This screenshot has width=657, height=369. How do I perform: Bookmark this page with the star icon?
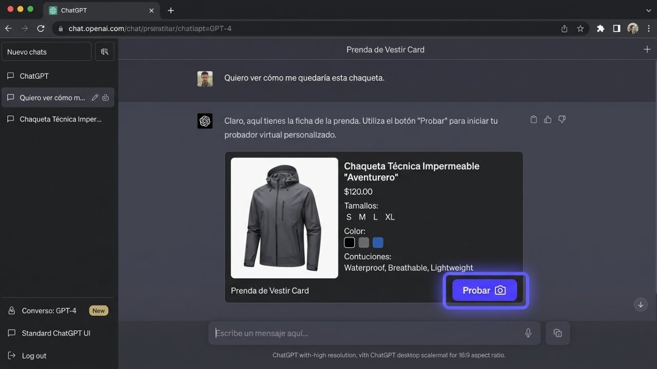click(x=581, y=29)
